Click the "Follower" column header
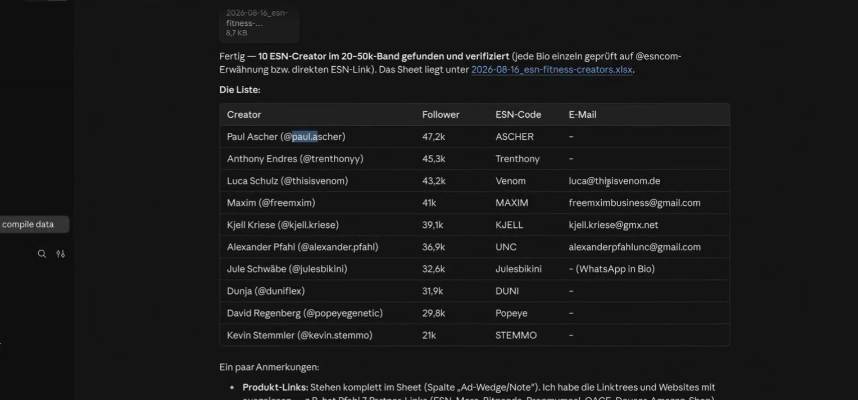The image size is (858, 400). coord(441,114)
